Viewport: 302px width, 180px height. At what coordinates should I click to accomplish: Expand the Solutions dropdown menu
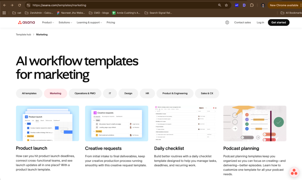(x=65, y=22)
